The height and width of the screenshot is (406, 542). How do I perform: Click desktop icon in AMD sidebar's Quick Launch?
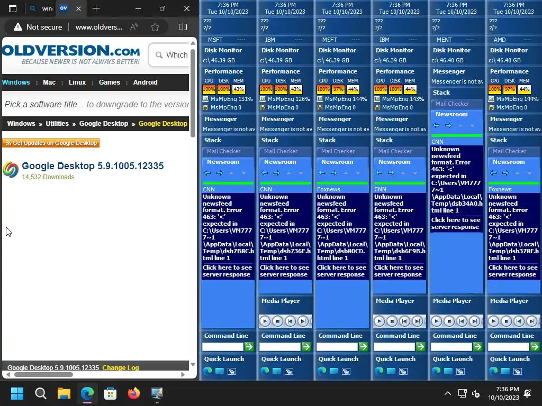505,371
